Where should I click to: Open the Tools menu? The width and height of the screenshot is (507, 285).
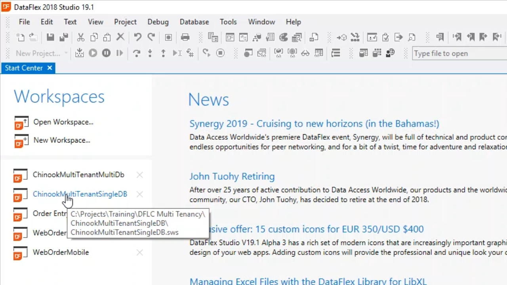228,22
